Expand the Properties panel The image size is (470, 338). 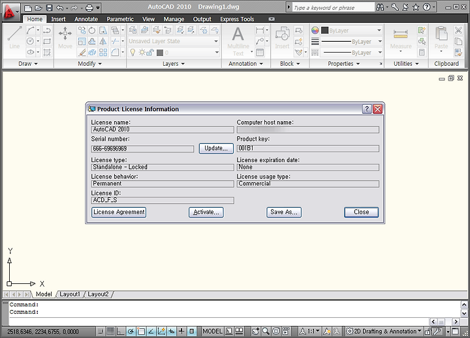point(343,64)
